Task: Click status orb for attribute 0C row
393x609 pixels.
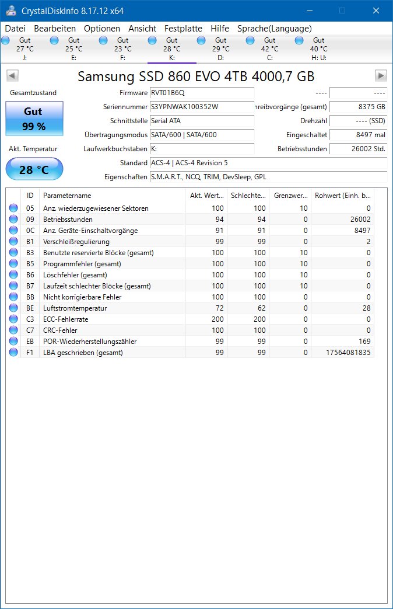Action: click(x=13, y=230)
